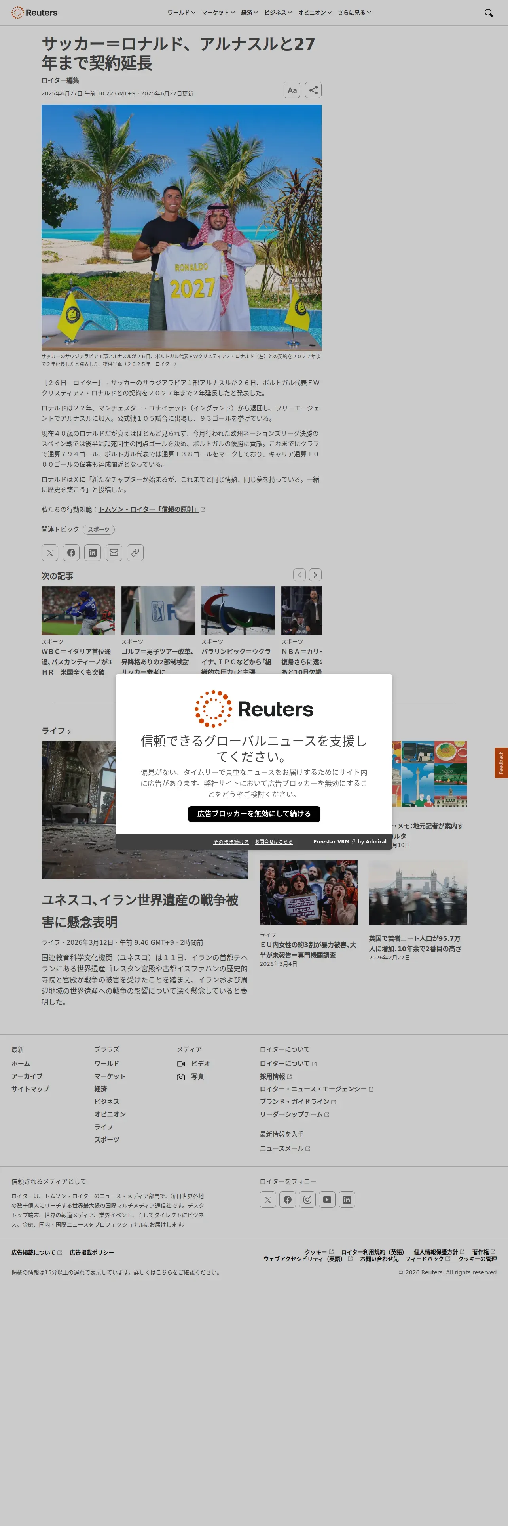
Task: Share article by email icon
Action: (x=114, y=553)
